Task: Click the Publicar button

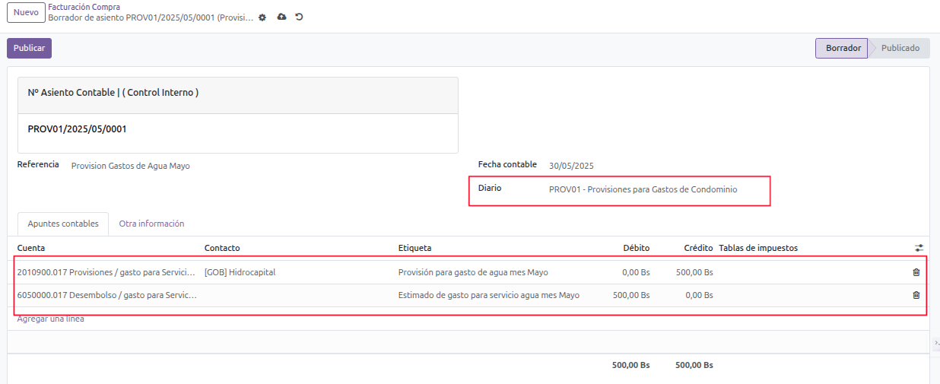Action: pos(29,48)
